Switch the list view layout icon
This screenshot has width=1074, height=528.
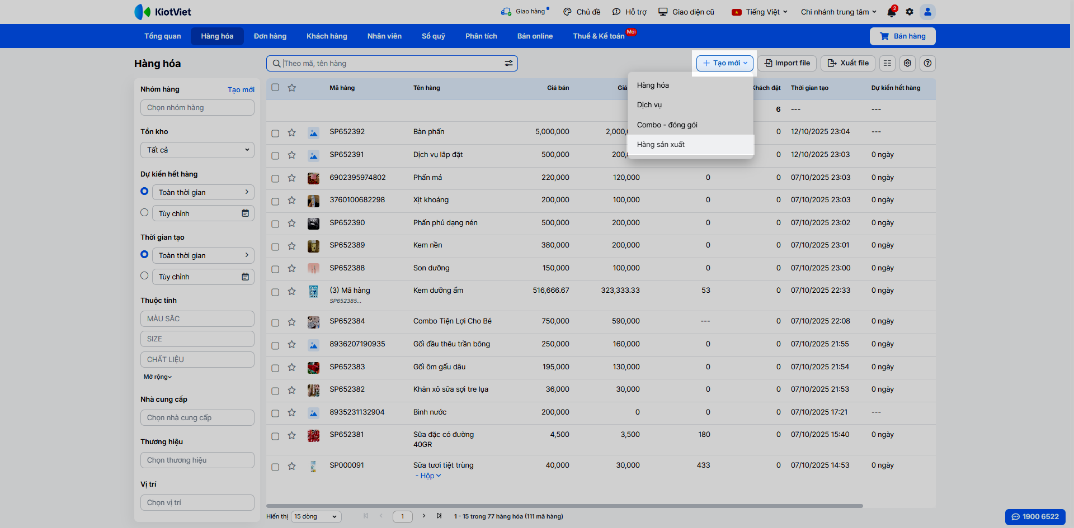[887, 63]
